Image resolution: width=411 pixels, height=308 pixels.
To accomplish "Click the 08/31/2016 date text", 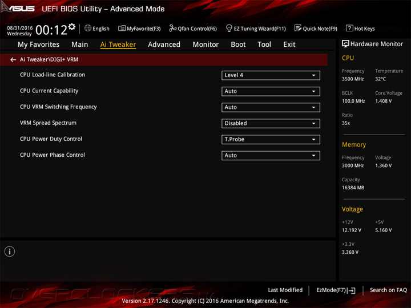I will pos(19,28).
